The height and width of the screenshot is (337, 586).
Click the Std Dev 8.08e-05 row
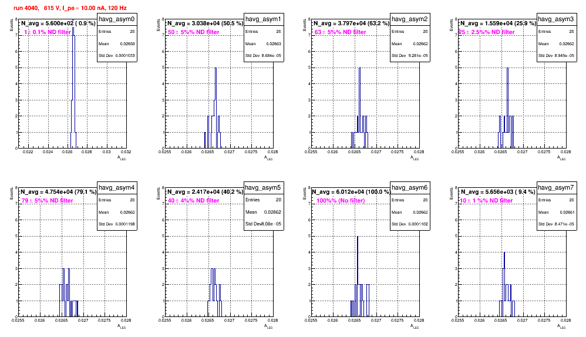(263, 224)
